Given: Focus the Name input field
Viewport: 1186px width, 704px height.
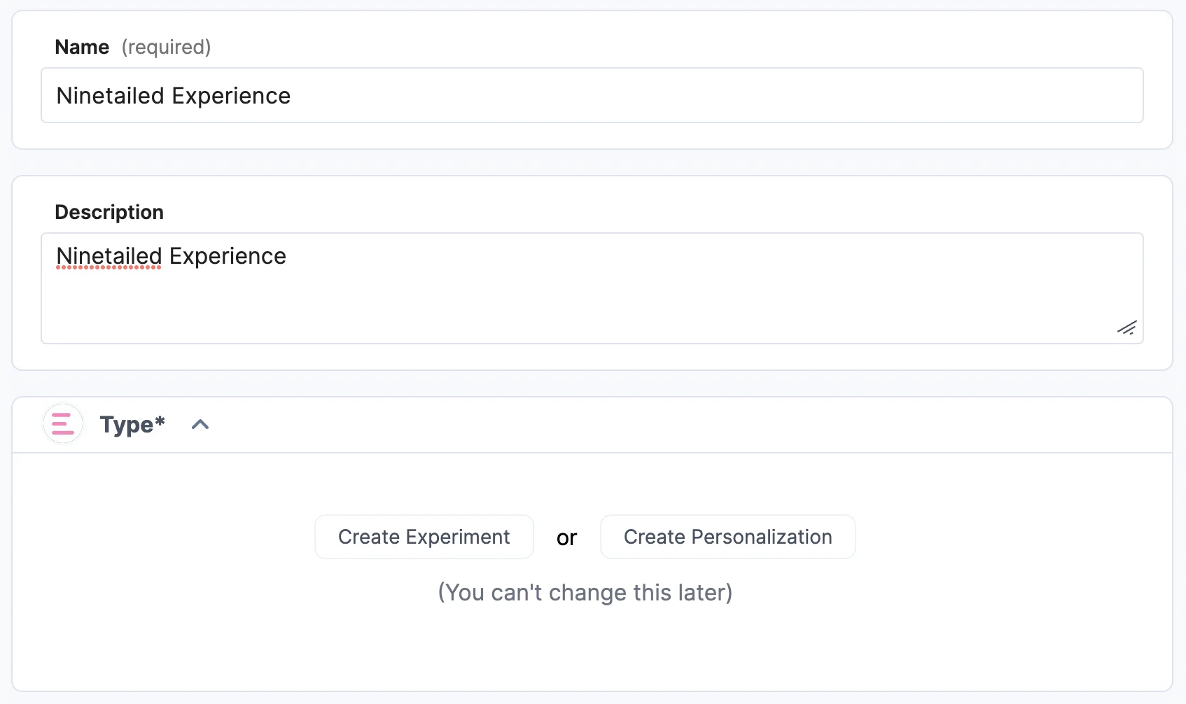Looking at the screenshot, I should click(x=592, y=95).
